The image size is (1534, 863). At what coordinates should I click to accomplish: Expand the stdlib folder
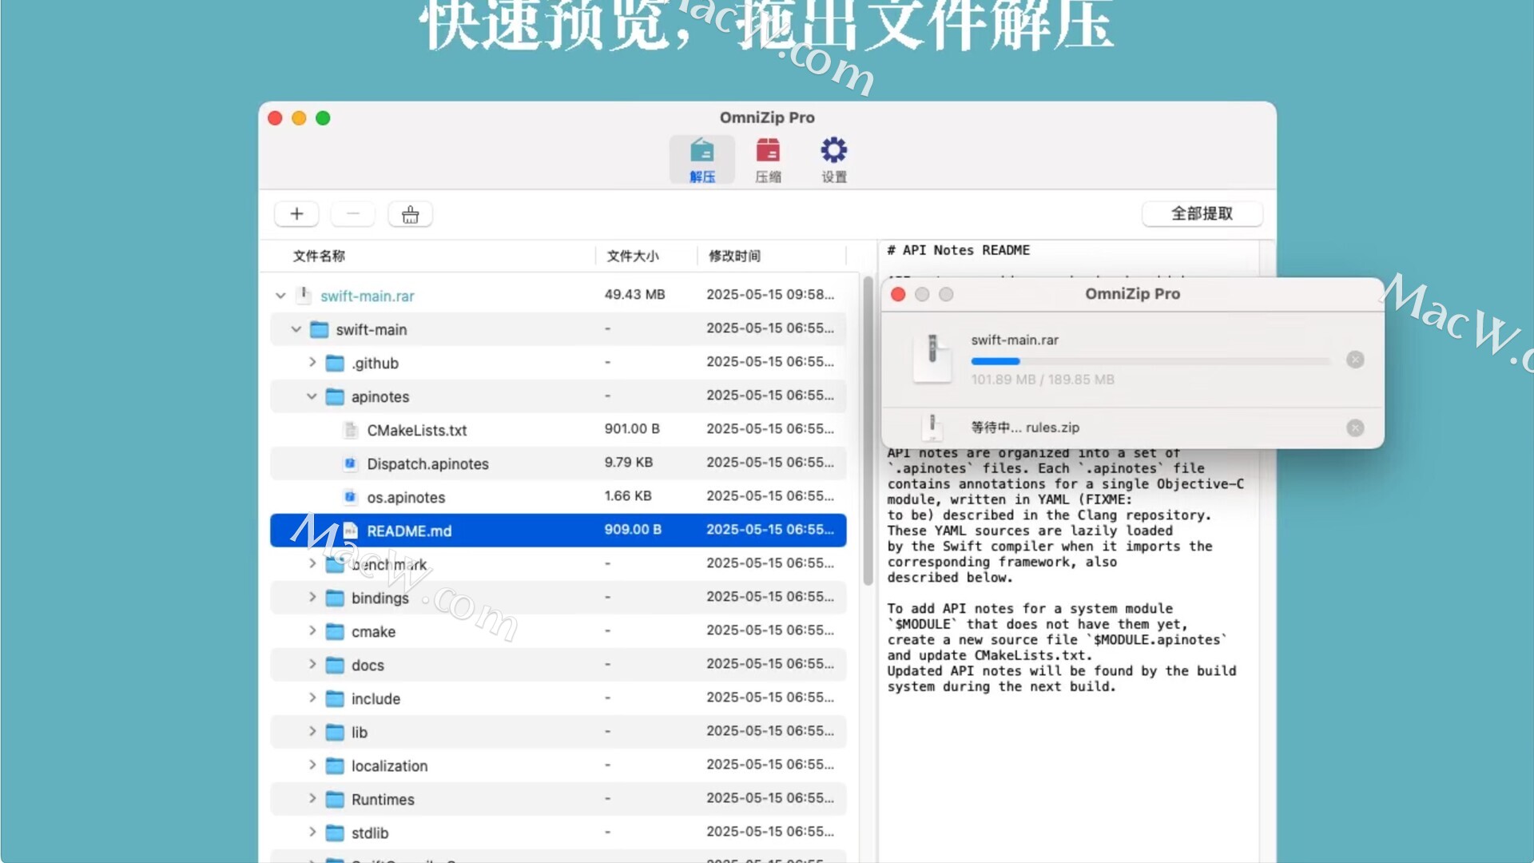pyautogui.click(x=312, y=833)
